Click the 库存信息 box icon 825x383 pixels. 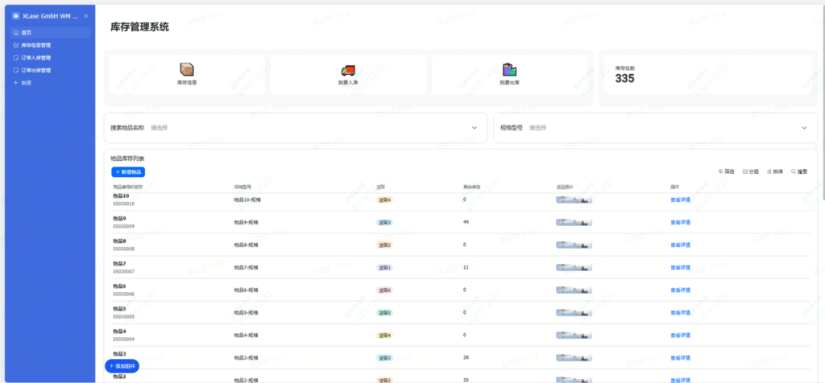(187, 70)
